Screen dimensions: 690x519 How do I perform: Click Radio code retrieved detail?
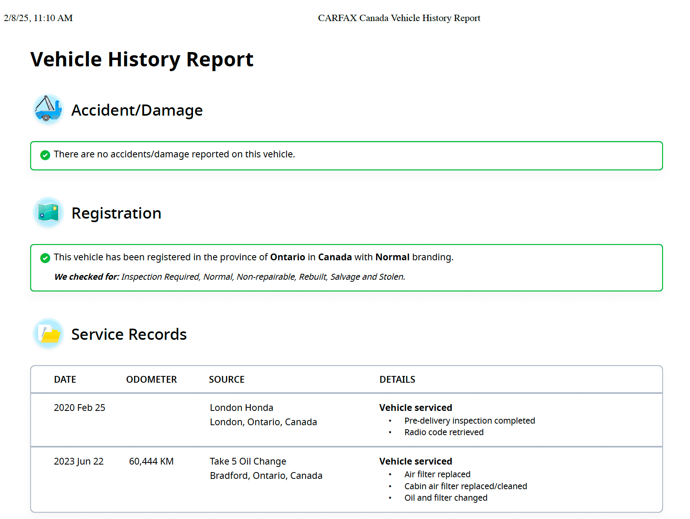(444, 432)
